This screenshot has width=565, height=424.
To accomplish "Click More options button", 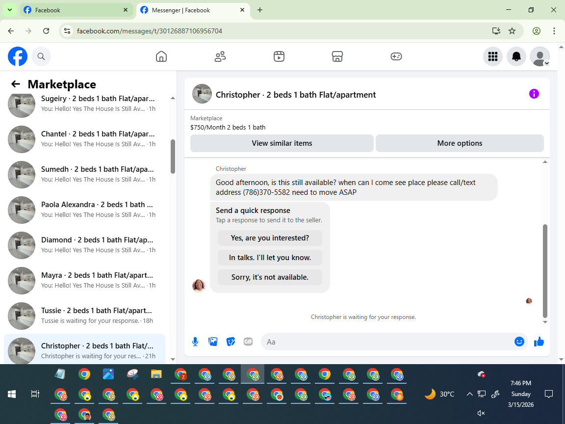I will pos(460,143).
